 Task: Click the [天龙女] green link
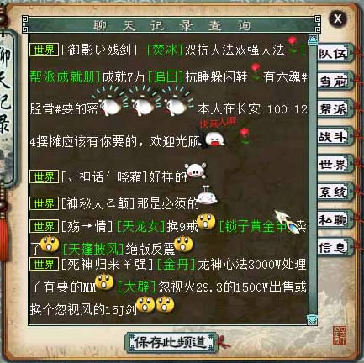coord(140,226)
